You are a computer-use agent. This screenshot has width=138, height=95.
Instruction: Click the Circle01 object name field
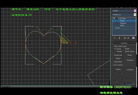pyautogui.click(x=123, y=11)
